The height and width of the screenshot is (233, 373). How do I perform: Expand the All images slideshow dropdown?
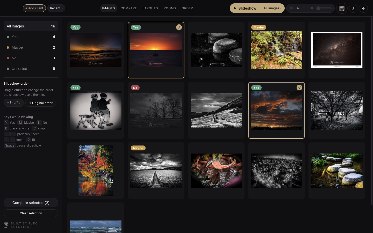pyautogui.click(x=272, y=8)
